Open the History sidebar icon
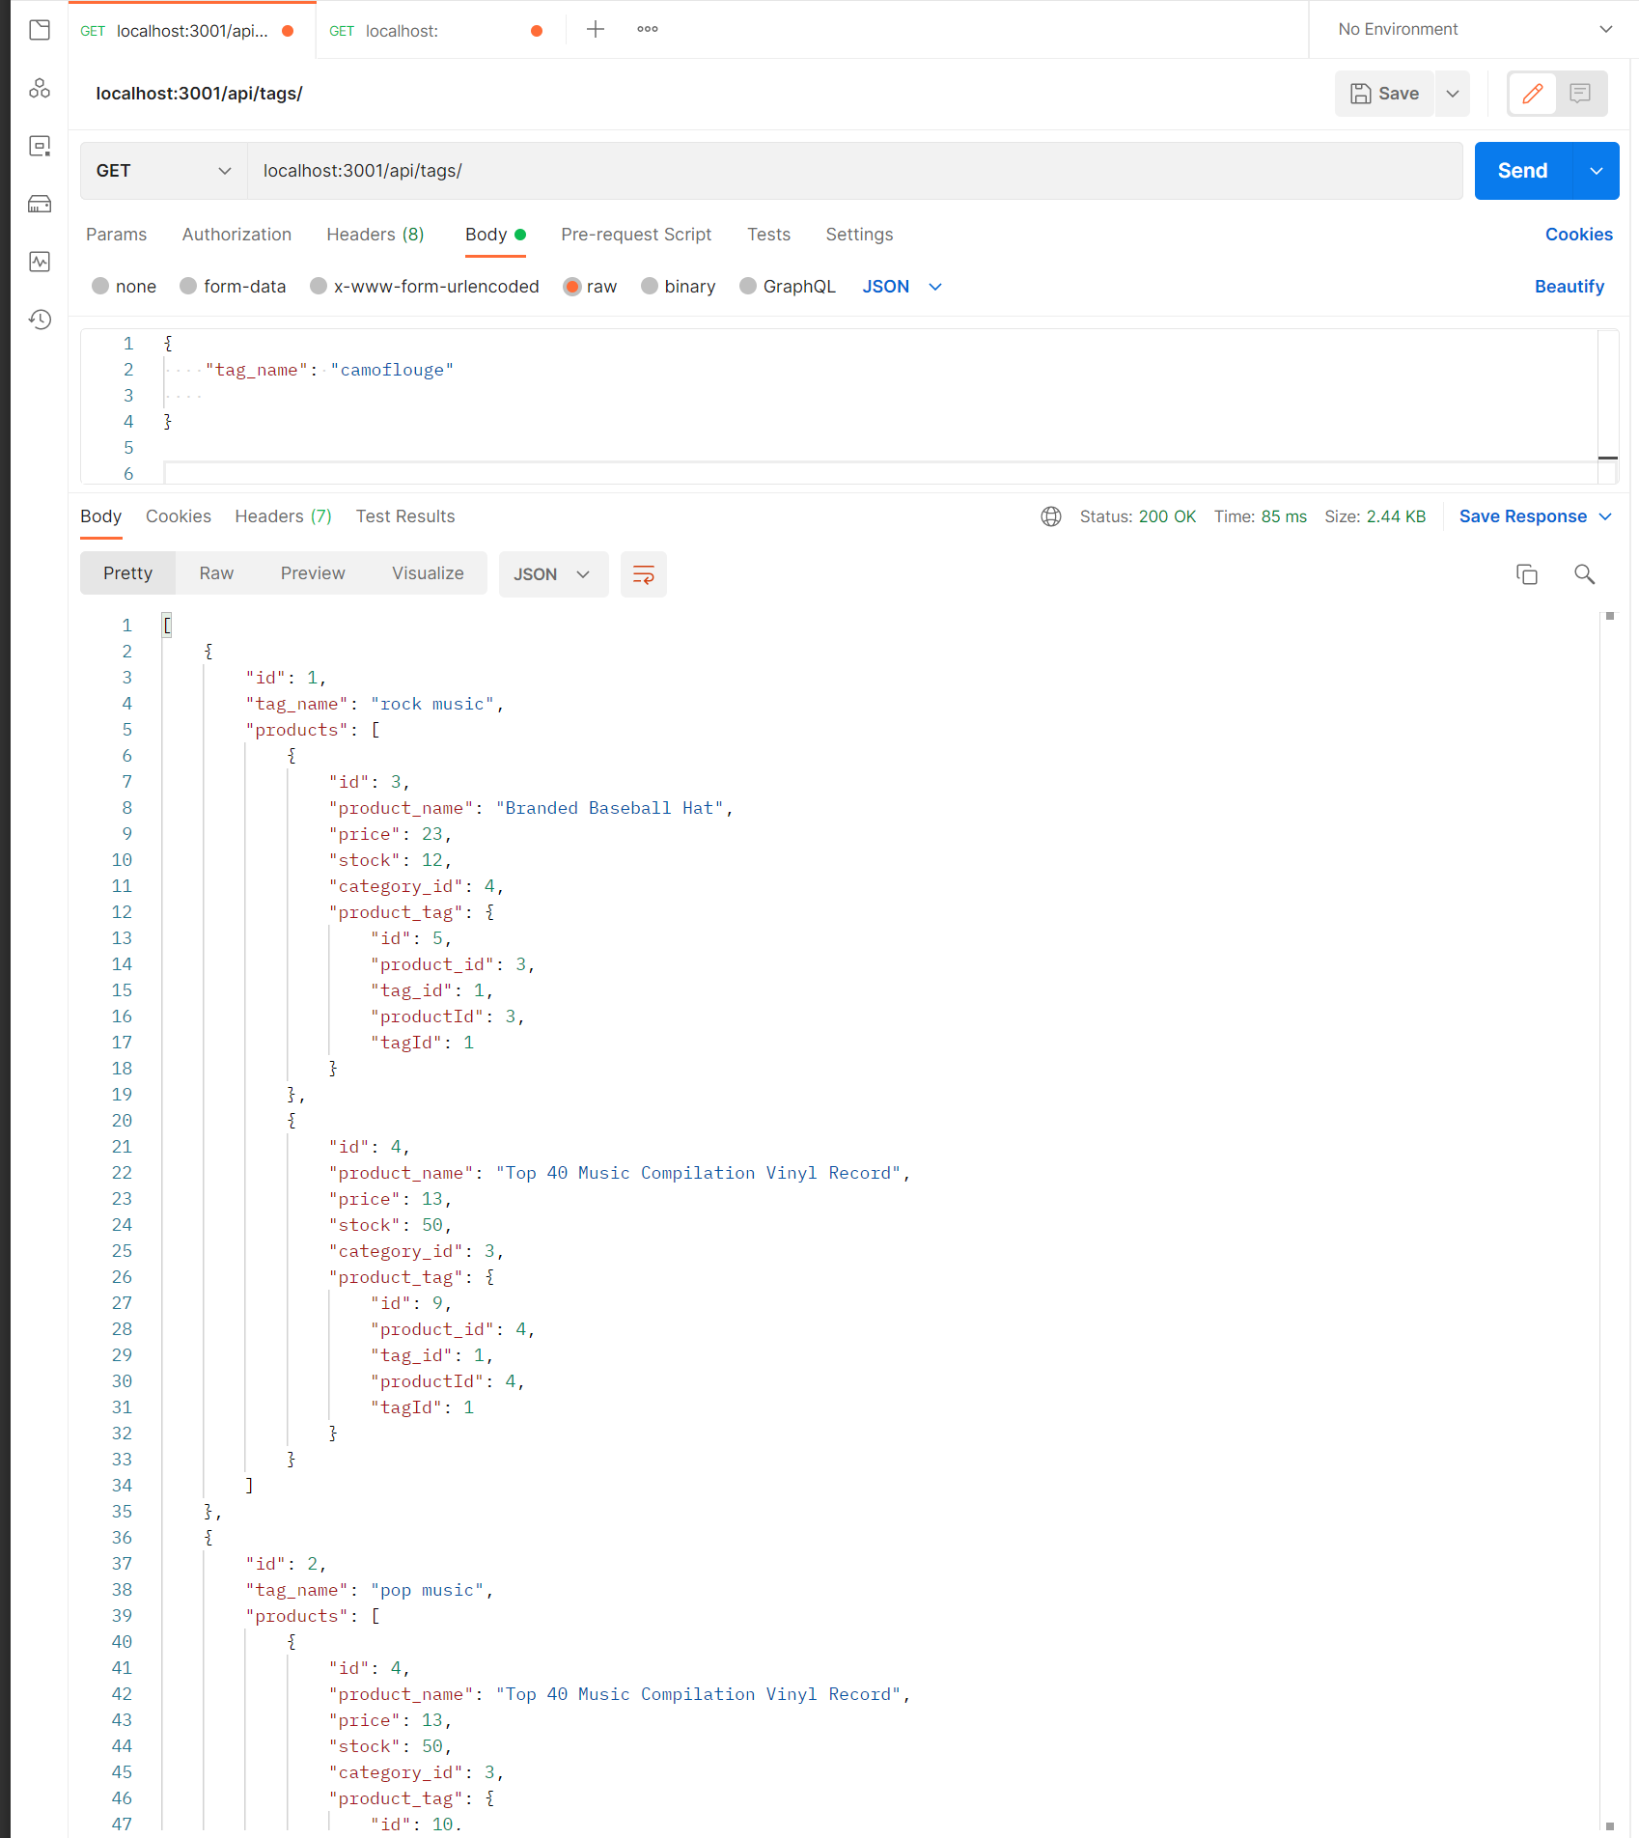Viewport: 1639px width, 1838px height. pos(40,320)
